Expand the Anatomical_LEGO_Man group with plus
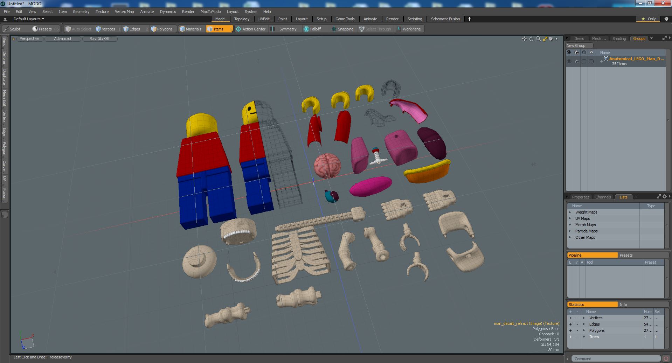The image size is (672, 363). [x=601, y=61]
